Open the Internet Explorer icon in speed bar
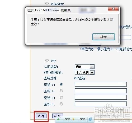Viewport: 132px width, 123px height. pyautogui.click(x=90, y=119)
